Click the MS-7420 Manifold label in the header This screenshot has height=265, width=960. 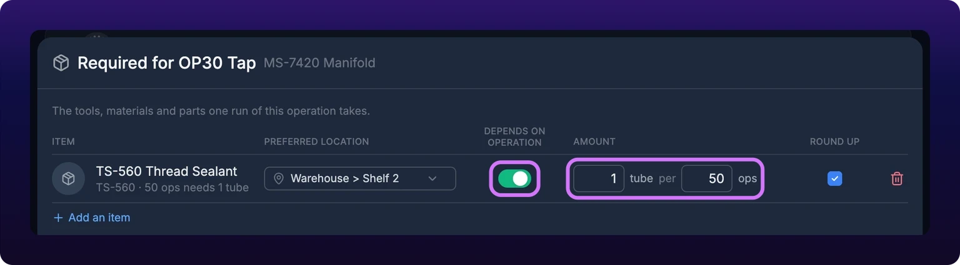click(x=319, y=63)
